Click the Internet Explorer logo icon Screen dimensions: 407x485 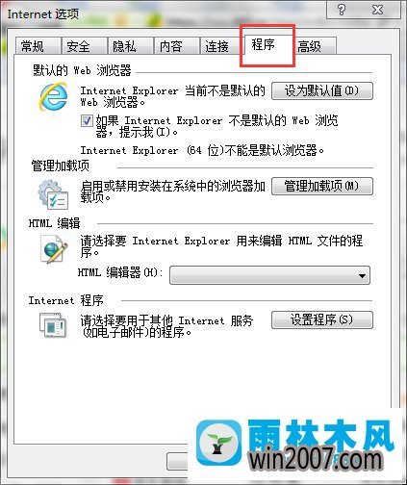[x=54, y=96]
